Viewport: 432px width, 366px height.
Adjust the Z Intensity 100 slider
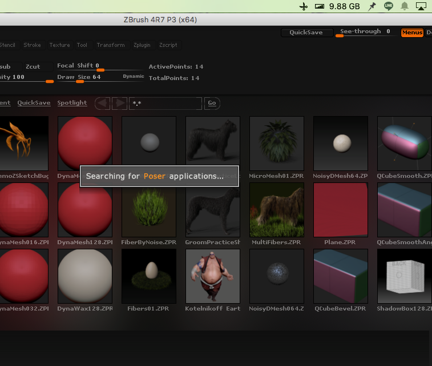(x=27, y=78)
